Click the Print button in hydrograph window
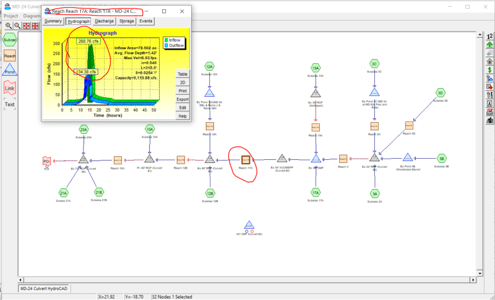 click(183, 90)
